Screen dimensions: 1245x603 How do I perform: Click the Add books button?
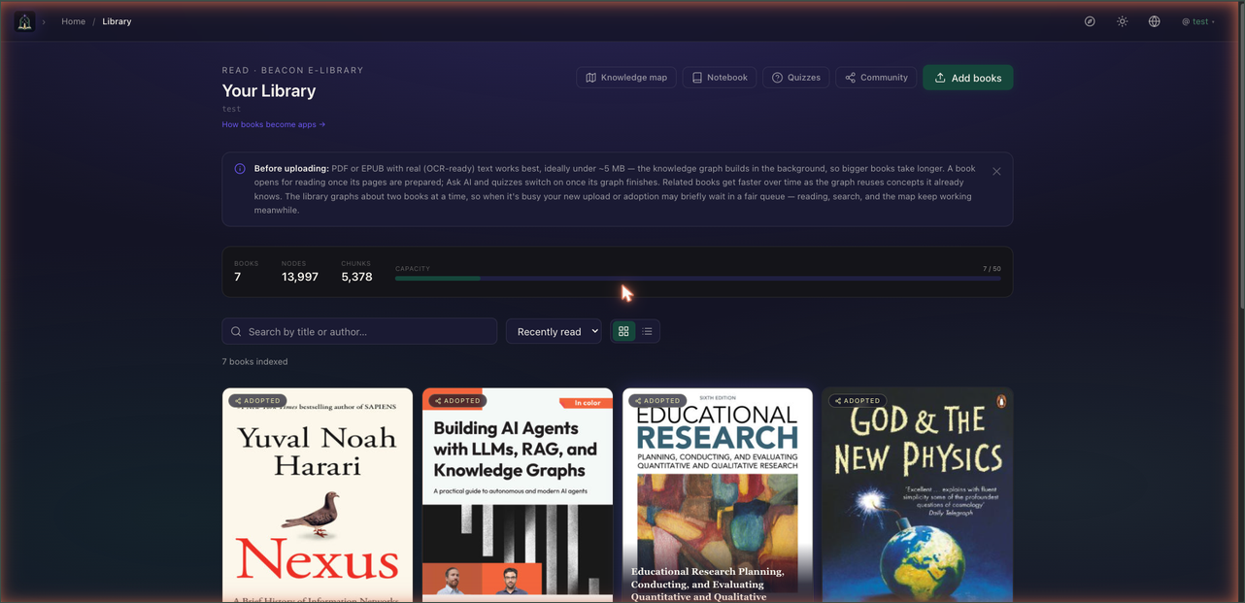pos(967,78)
